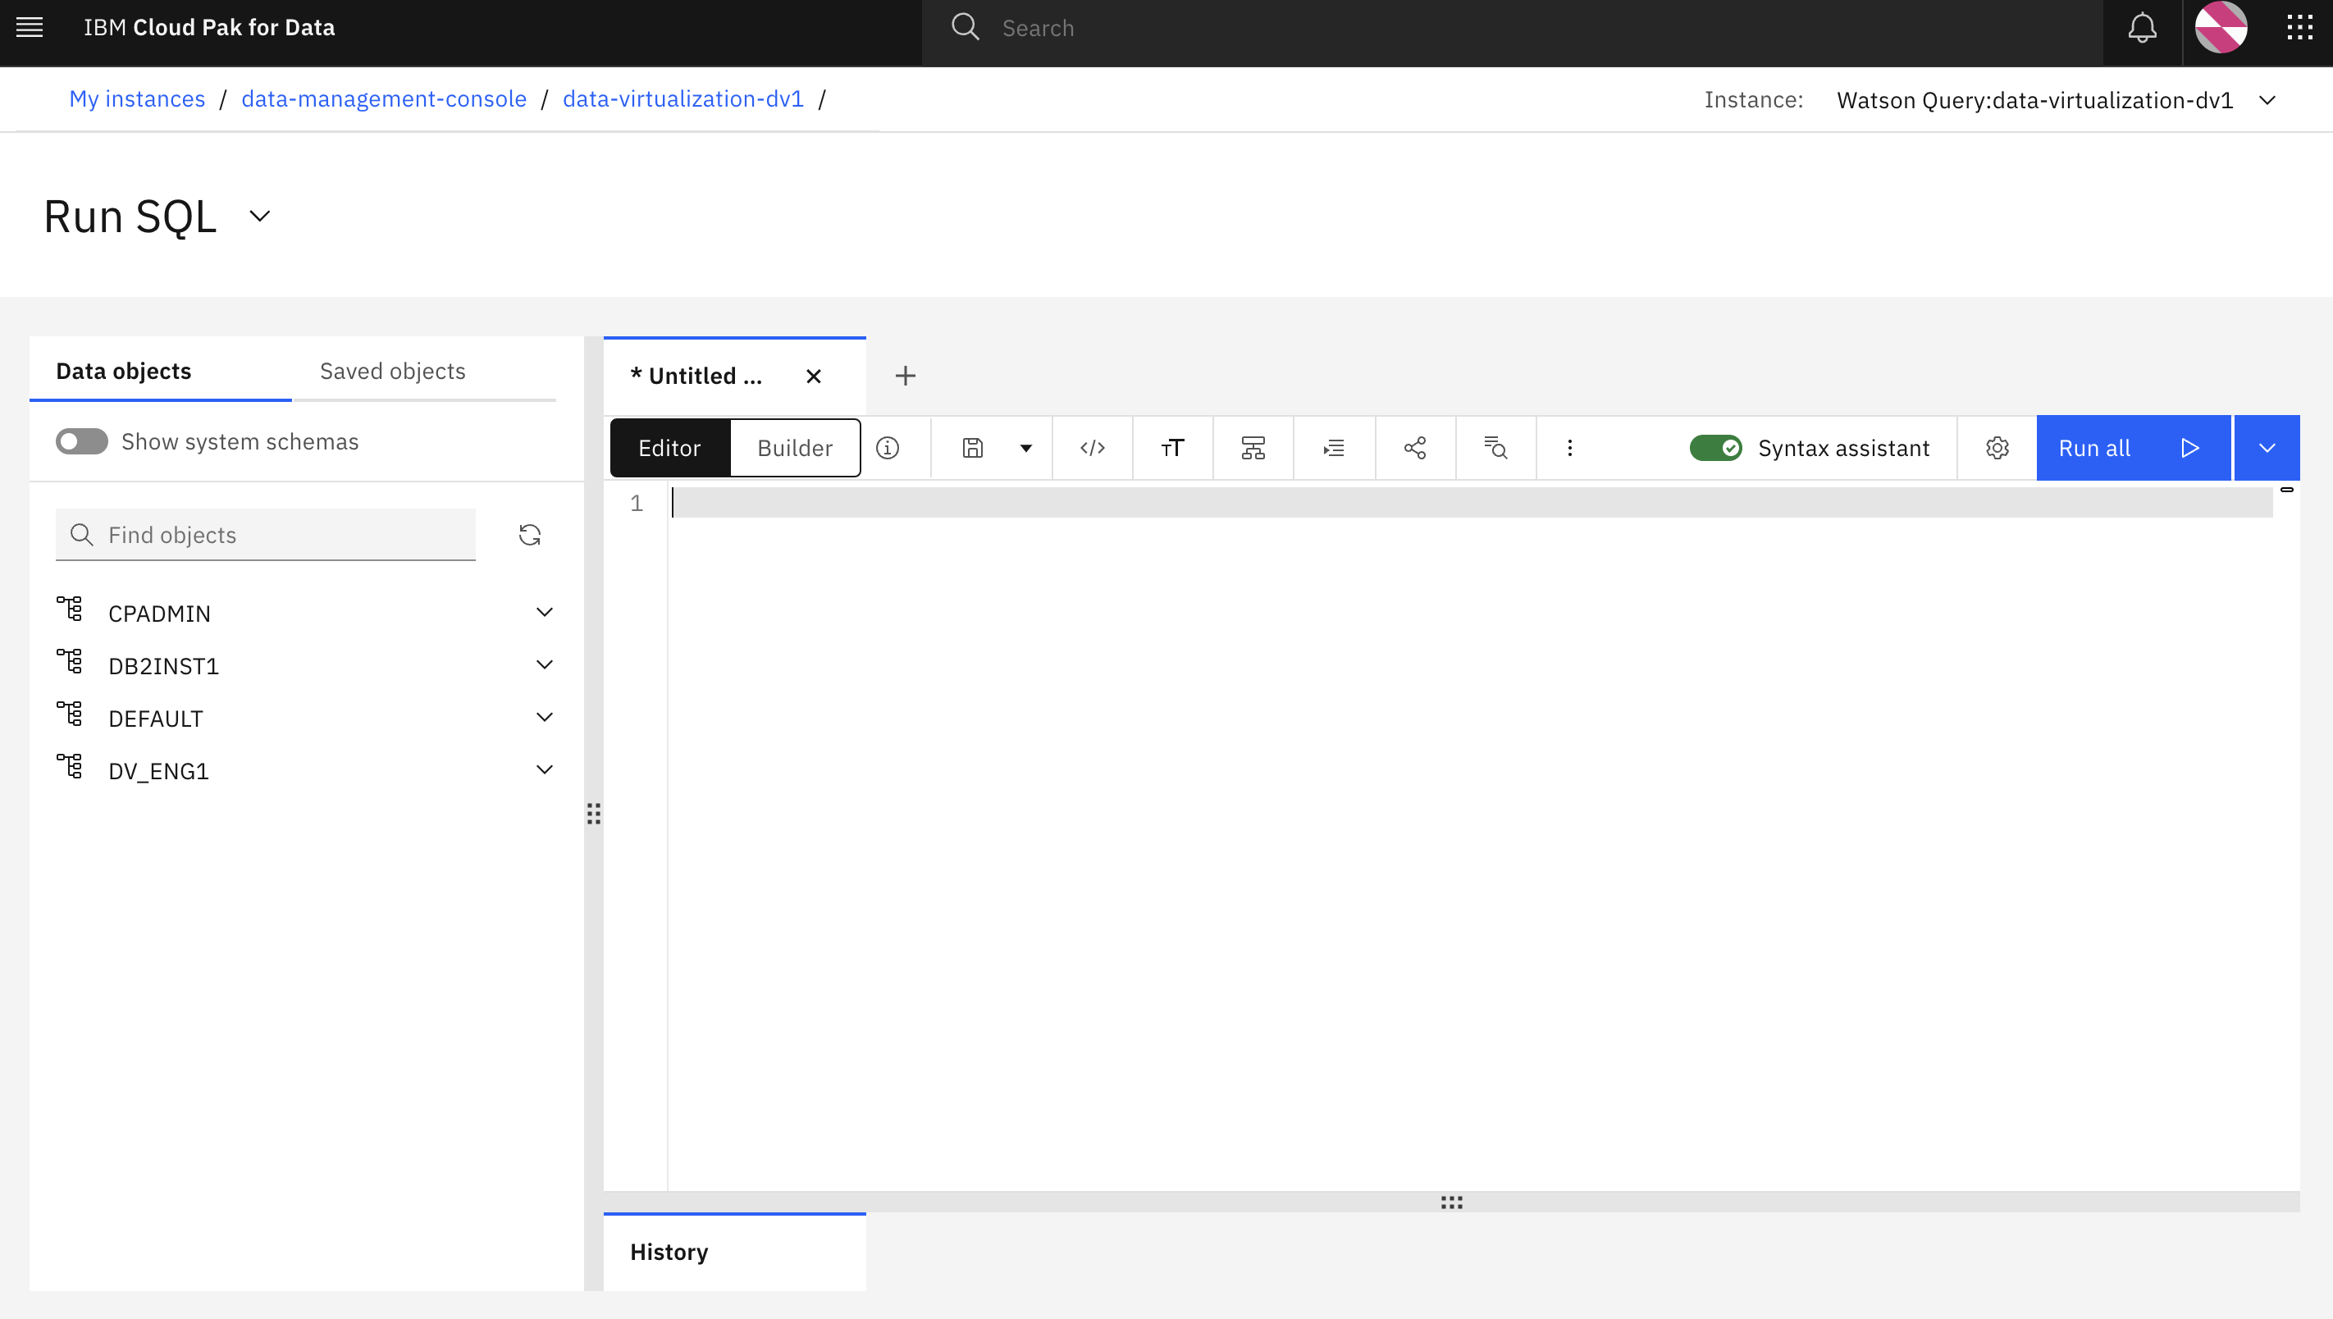Toggle the Syntax assistant switch
This screenshot has height=1319, width=2333.
[x=1715, y=448]
